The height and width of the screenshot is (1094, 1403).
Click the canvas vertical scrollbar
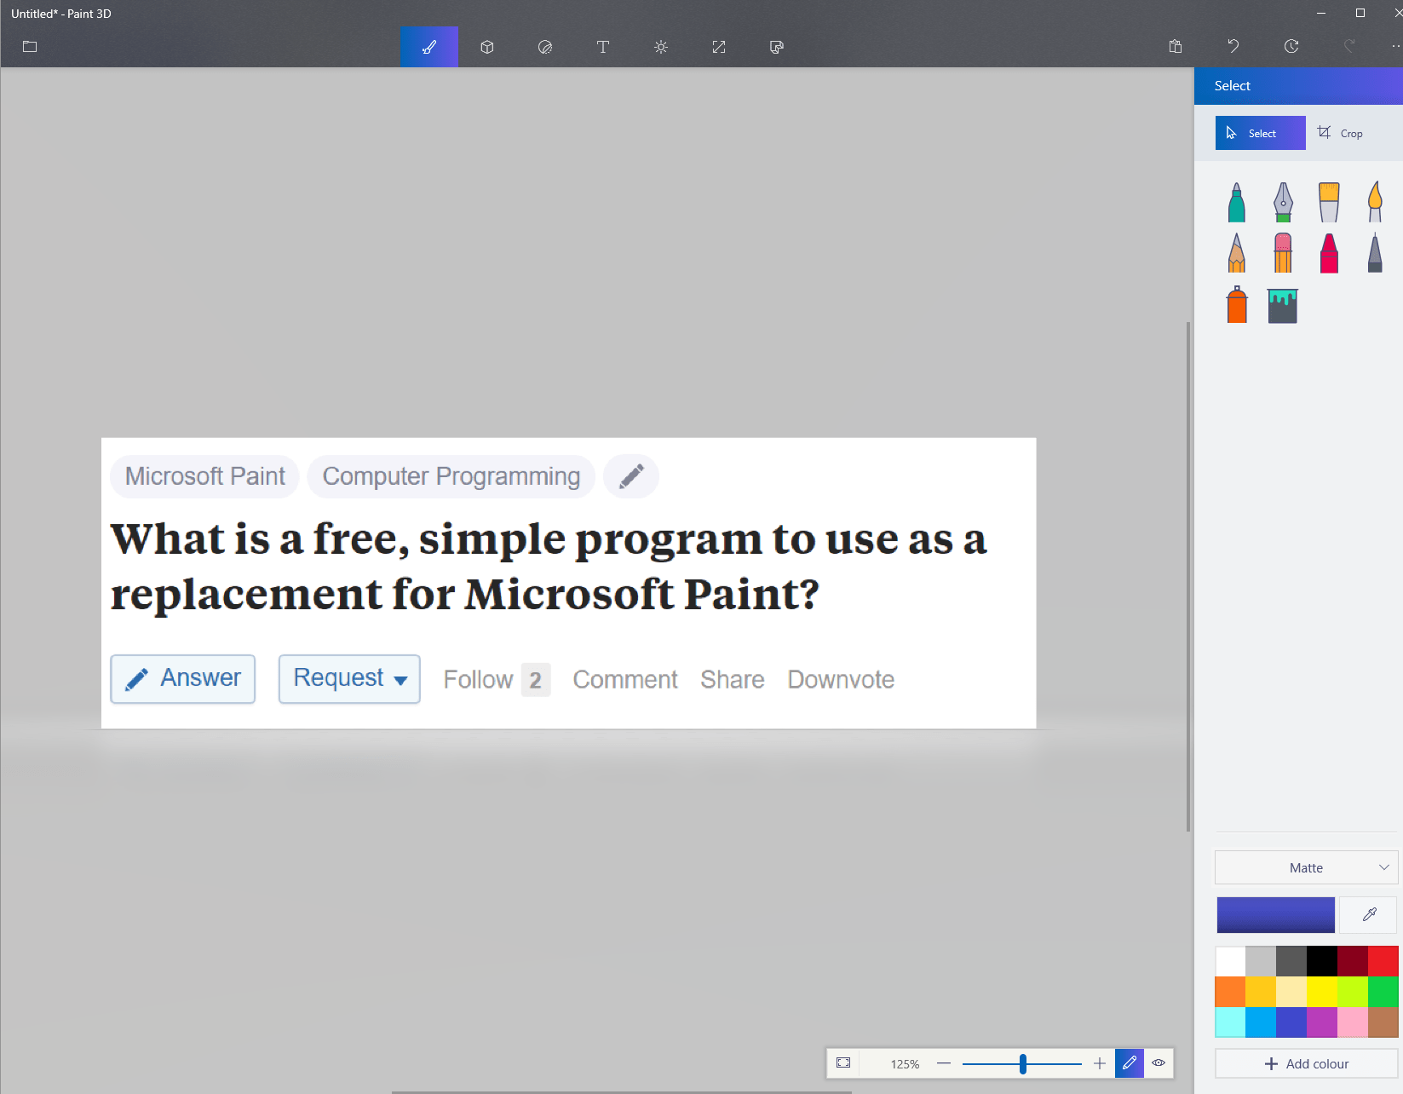tap(1188, 576)
